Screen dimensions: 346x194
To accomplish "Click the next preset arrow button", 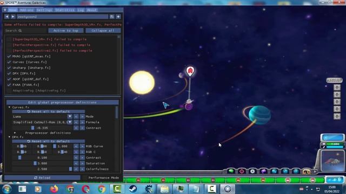I will (13, 17).
